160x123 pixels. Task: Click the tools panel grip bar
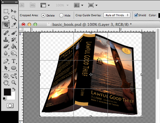(x=10, y=6)
